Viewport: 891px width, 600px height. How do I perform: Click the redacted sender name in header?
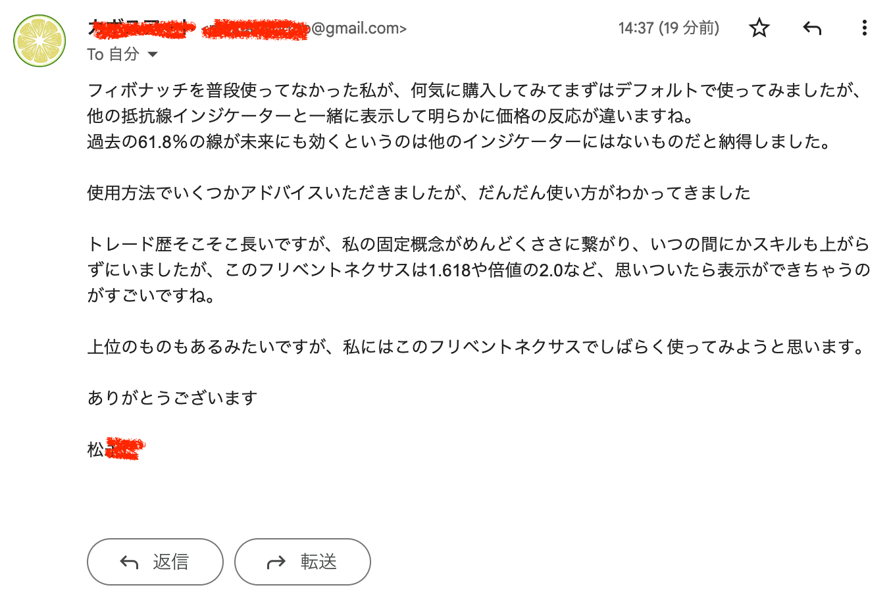(142, 28)
